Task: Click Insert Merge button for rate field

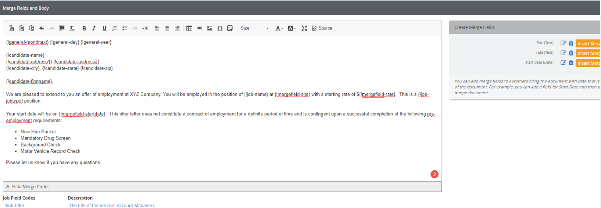Action: [588, 53]
